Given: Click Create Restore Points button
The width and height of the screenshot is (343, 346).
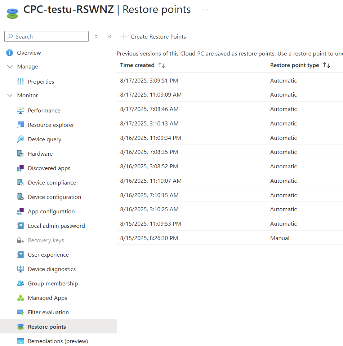Looking at the screenshot, I should click(153, 36).
